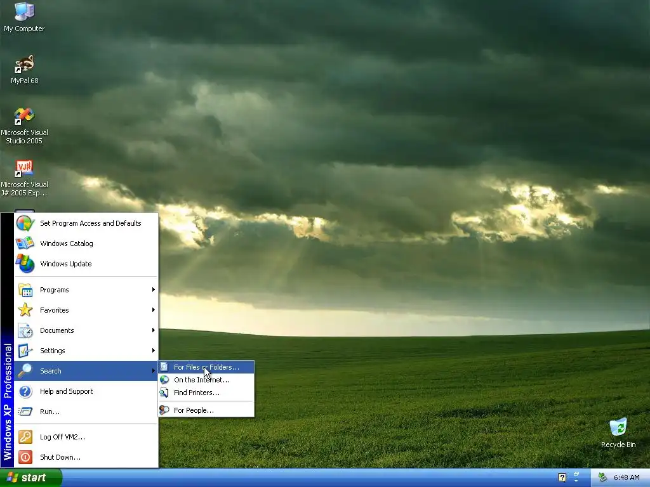Viewport: 650px width, 487px height.
Task: Choose For People… search option
Action: (x=206, y=410)
